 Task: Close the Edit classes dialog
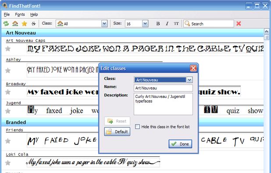(193, 68)
